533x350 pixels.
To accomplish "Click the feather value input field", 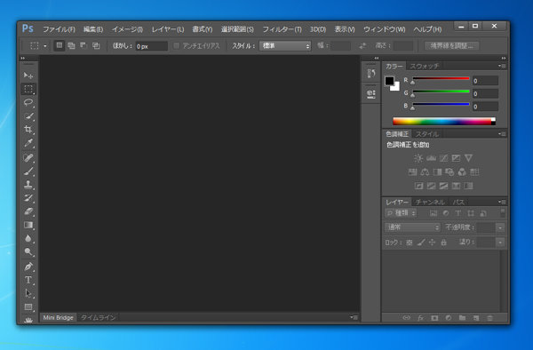I will coord(152,46).
